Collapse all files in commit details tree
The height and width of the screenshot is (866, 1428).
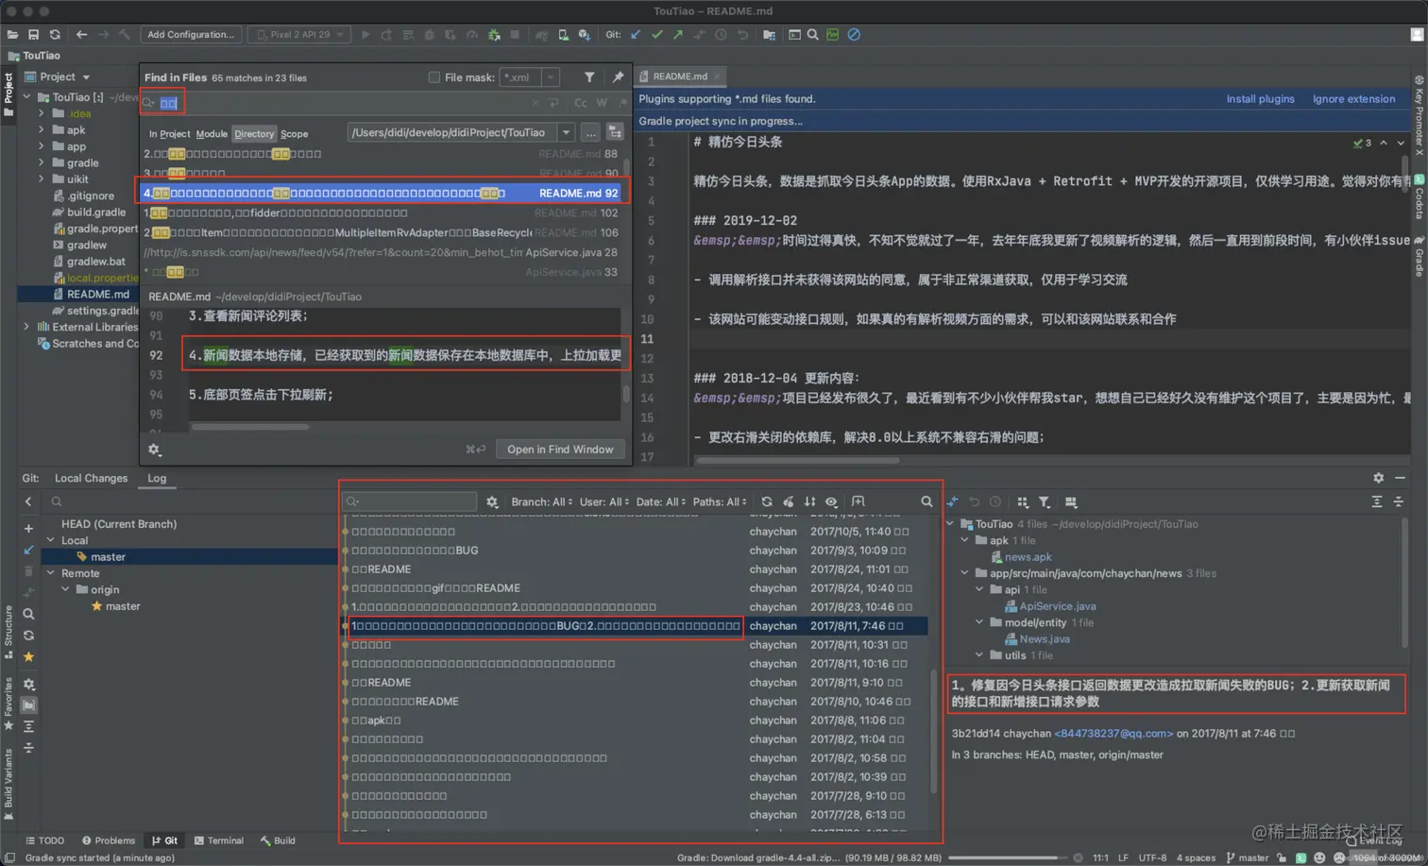pyautogui.click(x=1399, y=501)
